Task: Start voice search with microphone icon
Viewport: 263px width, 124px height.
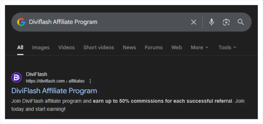Action: coord(212,22)
